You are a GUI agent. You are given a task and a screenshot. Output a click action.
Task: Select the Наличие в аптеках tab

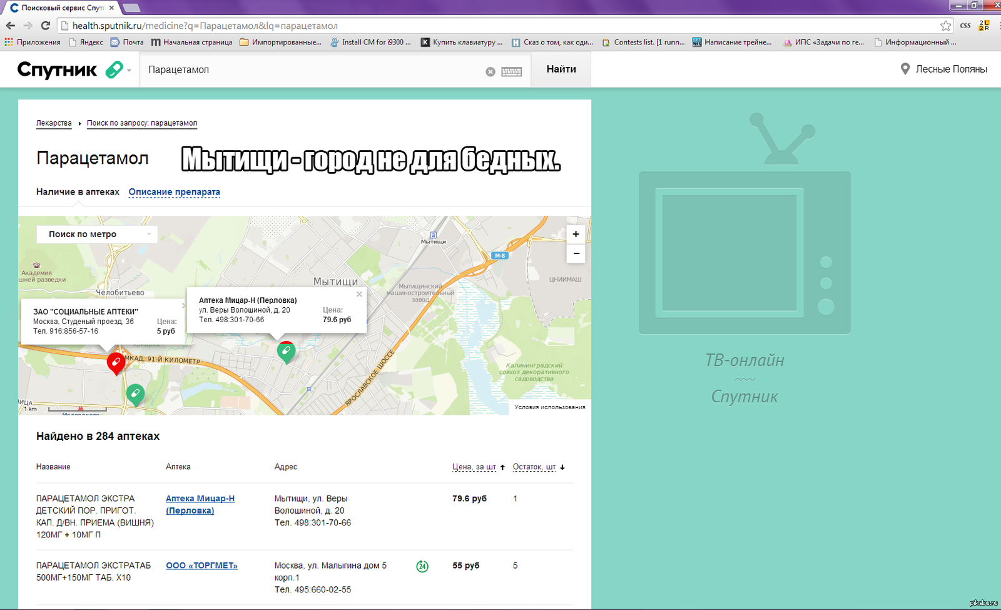pos(78,192)
